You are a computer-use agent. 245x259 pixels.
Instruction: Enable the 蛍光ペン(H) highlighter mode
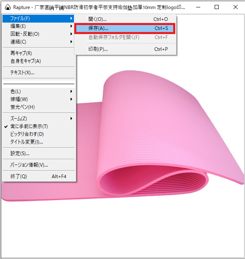(39, 107)
